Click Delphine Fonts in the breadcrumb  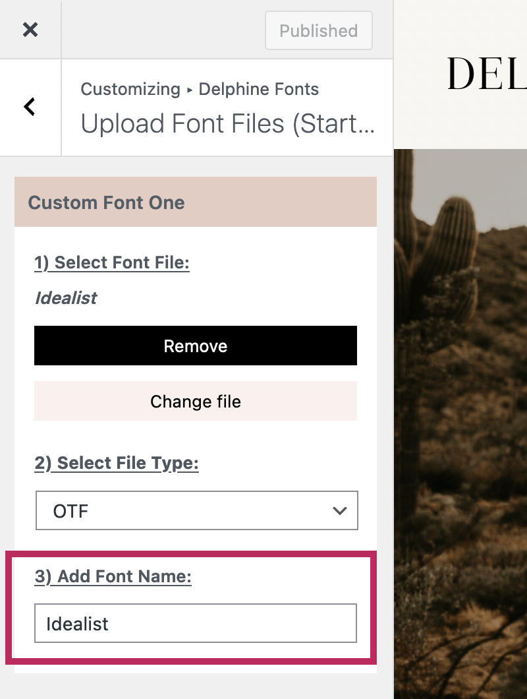coord(258,89)
